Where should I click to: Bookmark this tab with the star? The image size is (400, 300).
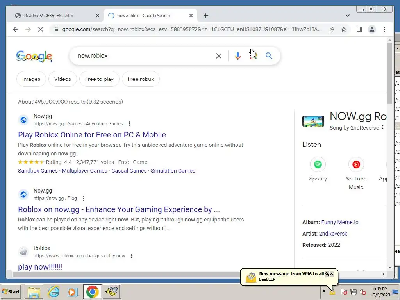point(344,29)
